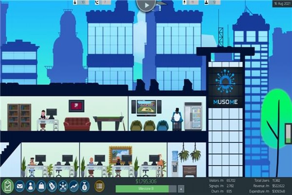
Task: Click the play button to resume time
Action: (x=146, y=5)
